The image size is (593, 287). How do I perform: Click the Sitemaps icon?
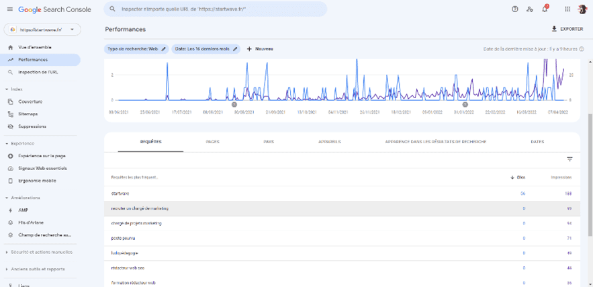(x=11, y=114)
